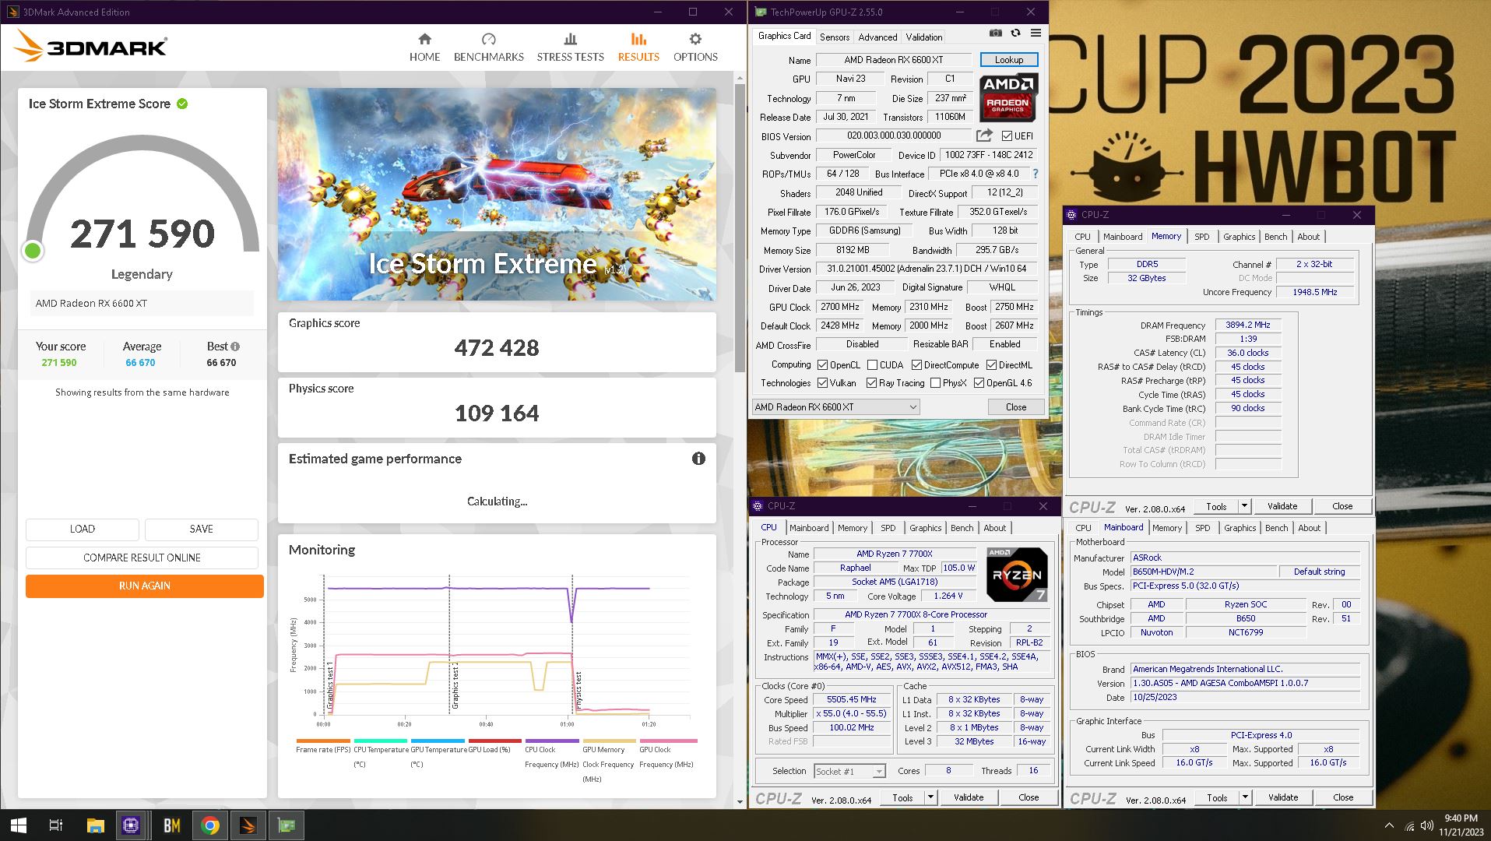
Task: Click the Ryzen 7 logo in CPU-Z
Action: [1016, 575]
